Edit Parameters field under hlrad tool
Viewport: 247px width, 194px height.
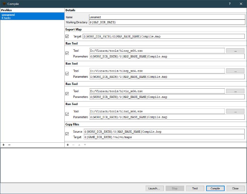pyautogui.click(x=167, y=117)
